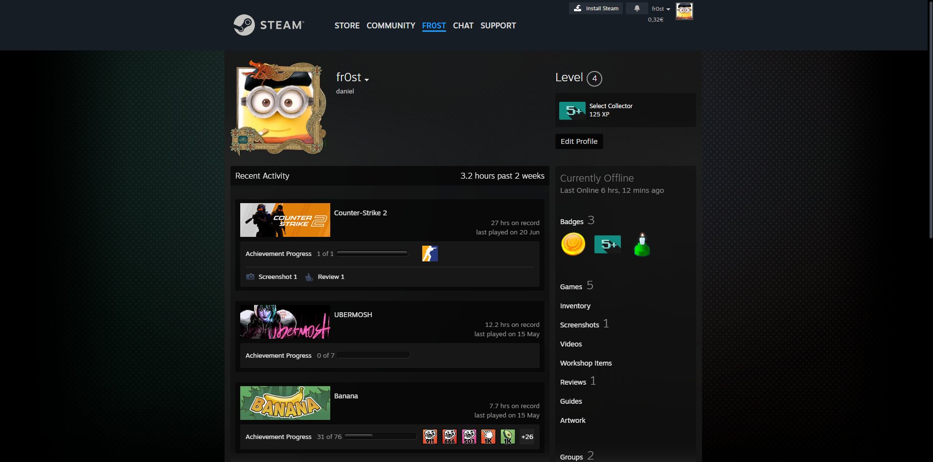933x462 pixels.
Task: Open the Guides link
Action: click(x=571, y=401)
